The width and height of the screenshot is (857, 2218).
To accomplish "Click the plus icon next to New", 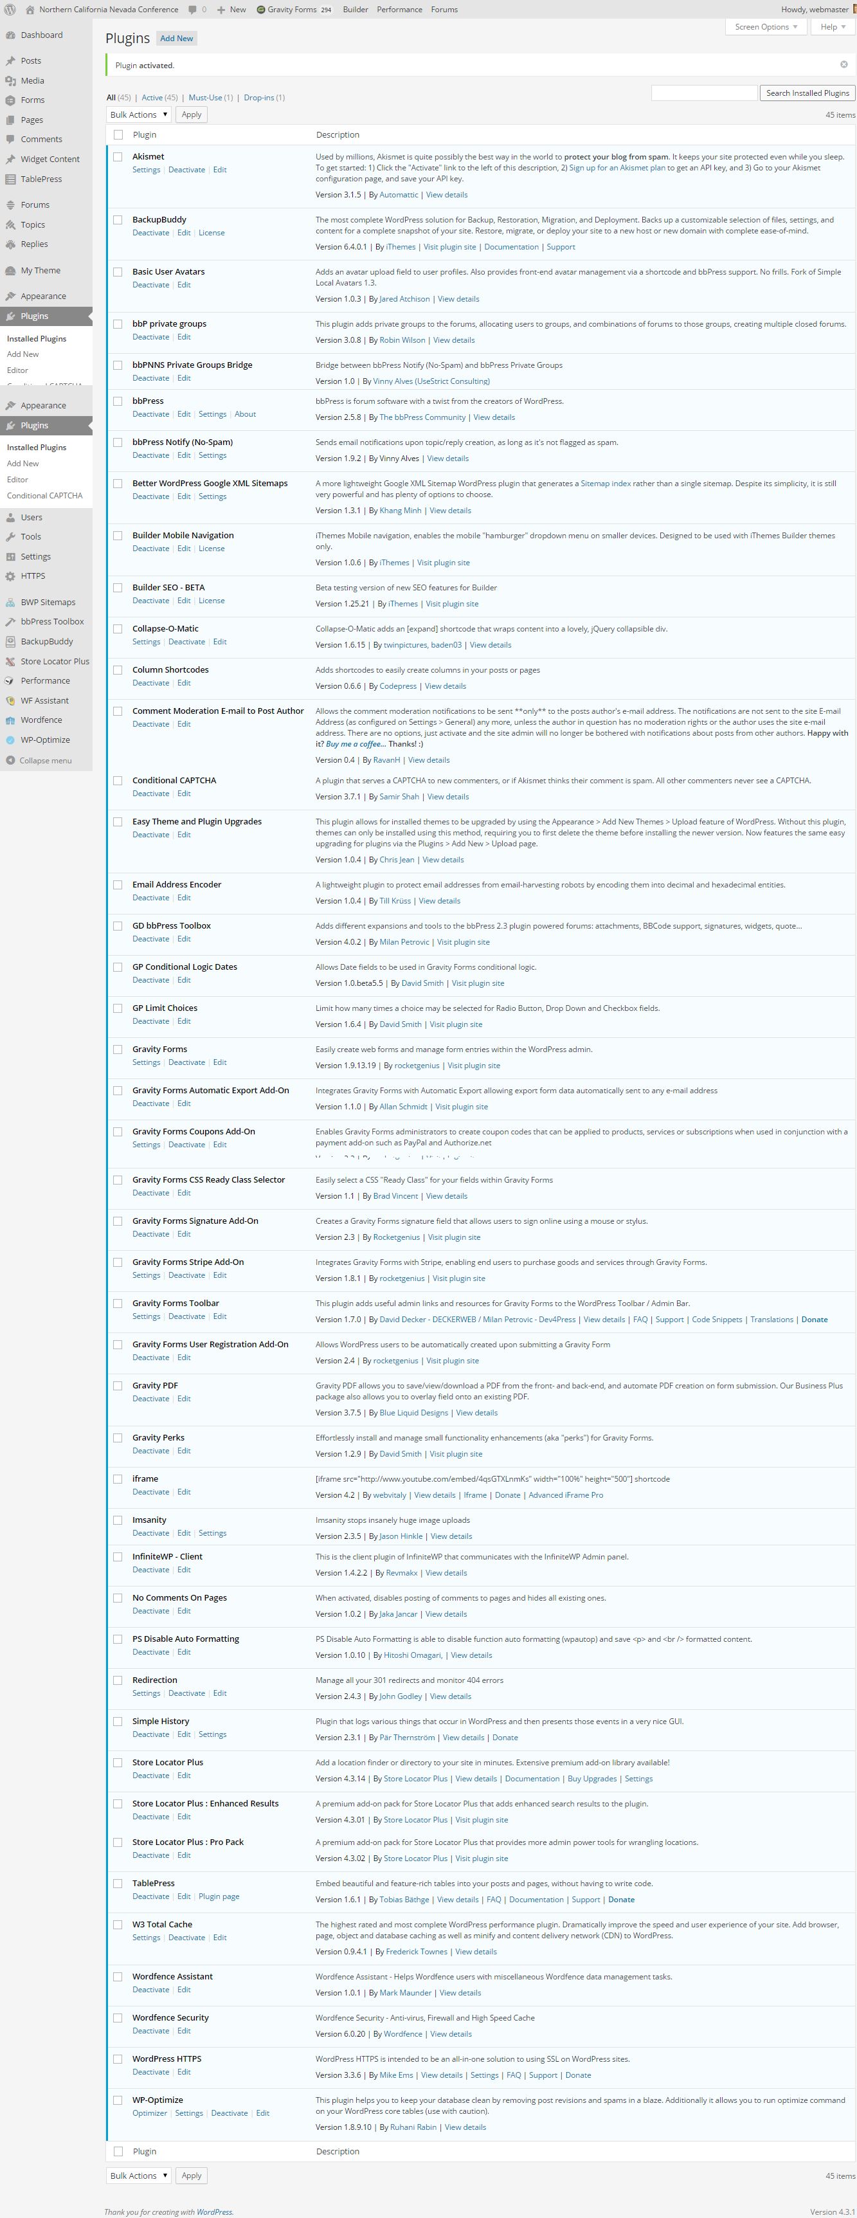I will 221,10.
